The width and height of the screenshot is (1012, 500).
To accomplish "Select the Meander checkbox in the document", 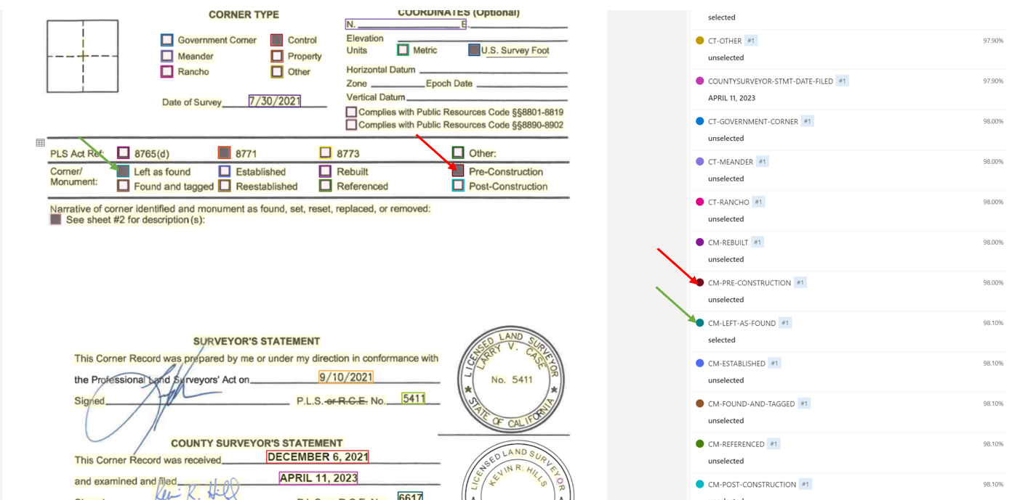I will (167, 56).
